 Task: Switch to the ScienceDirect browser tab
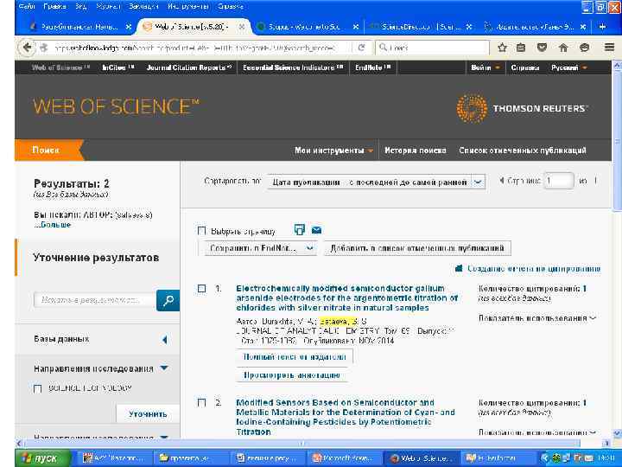(421, 27)
